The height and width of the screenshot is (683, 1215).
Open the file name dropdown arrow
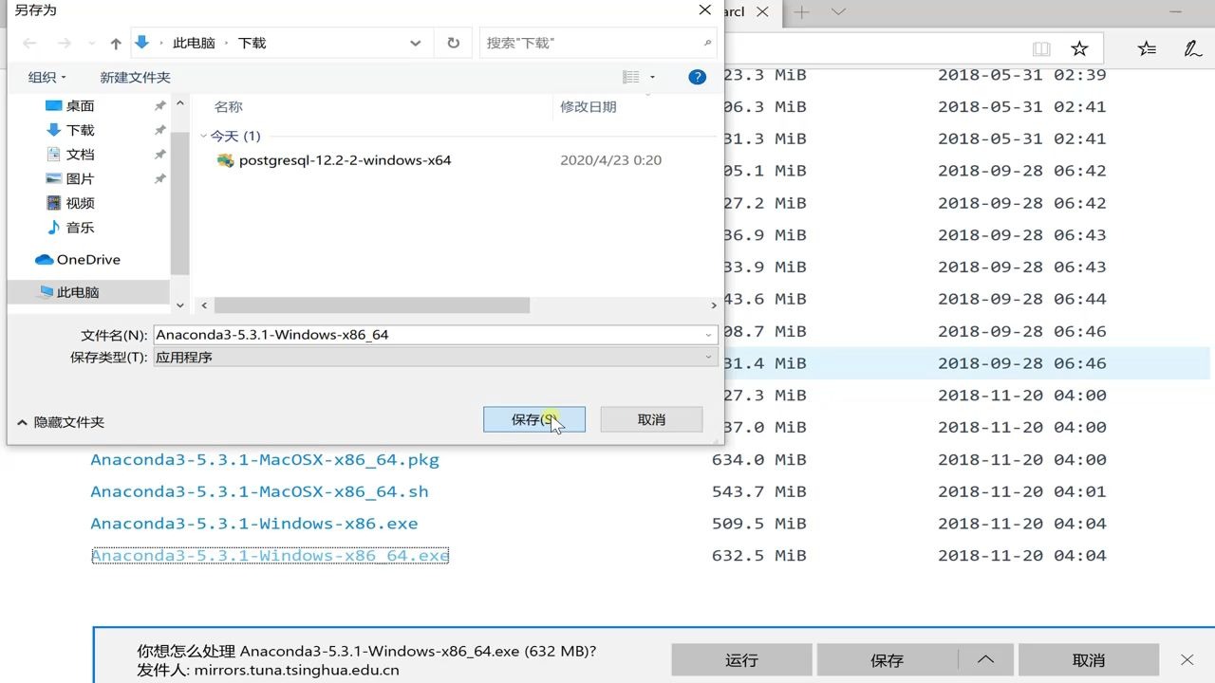[709, 335]
